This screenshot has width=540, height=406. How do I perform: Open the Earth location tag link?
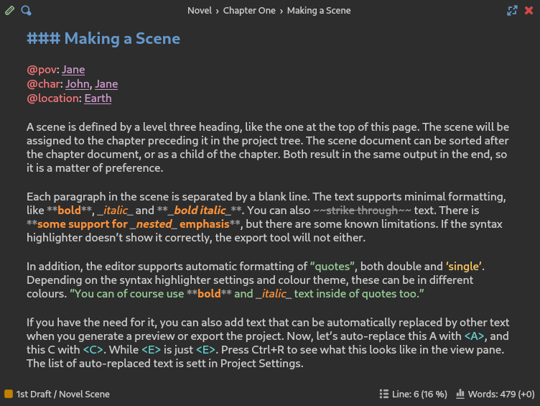pos(98,98)
